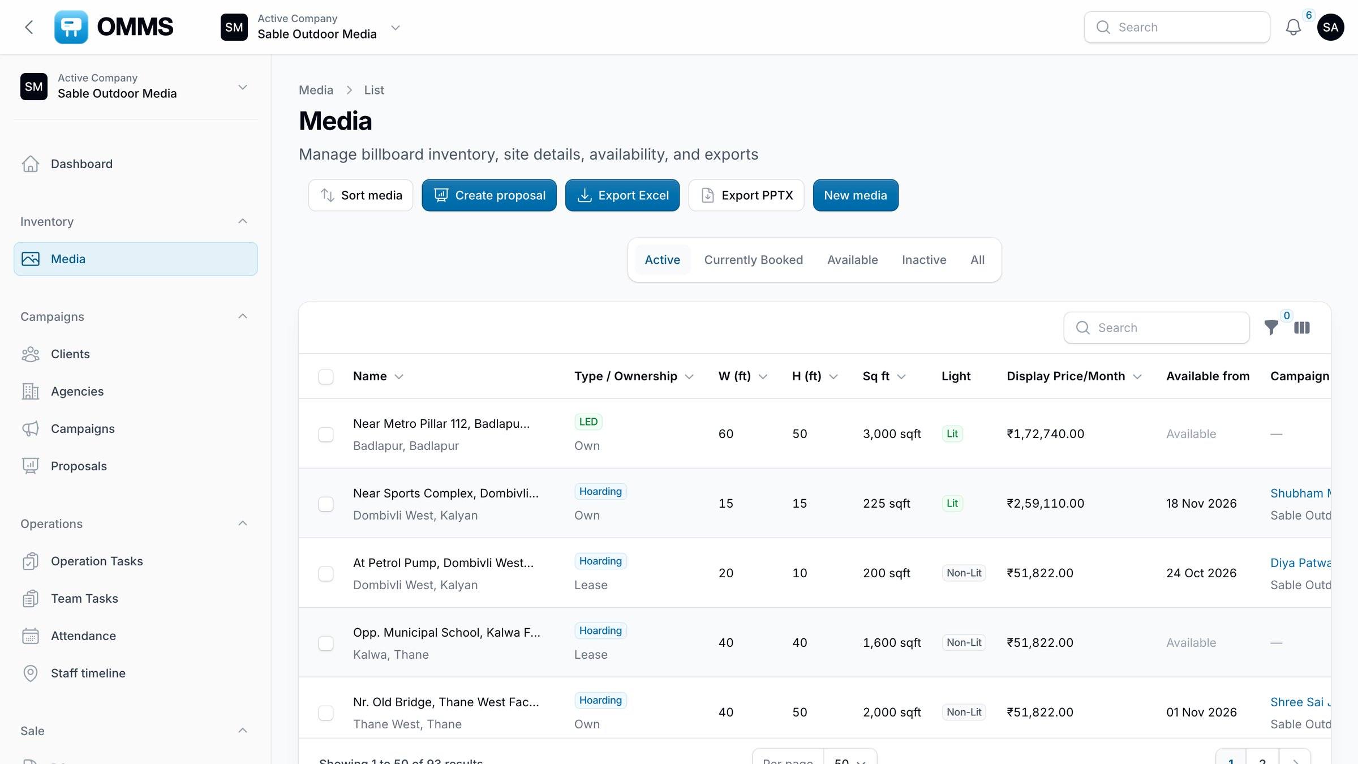Toggle table columns via columns icon
Viewport: 1358px width, 764px height.
click(x=1301, y=328)
